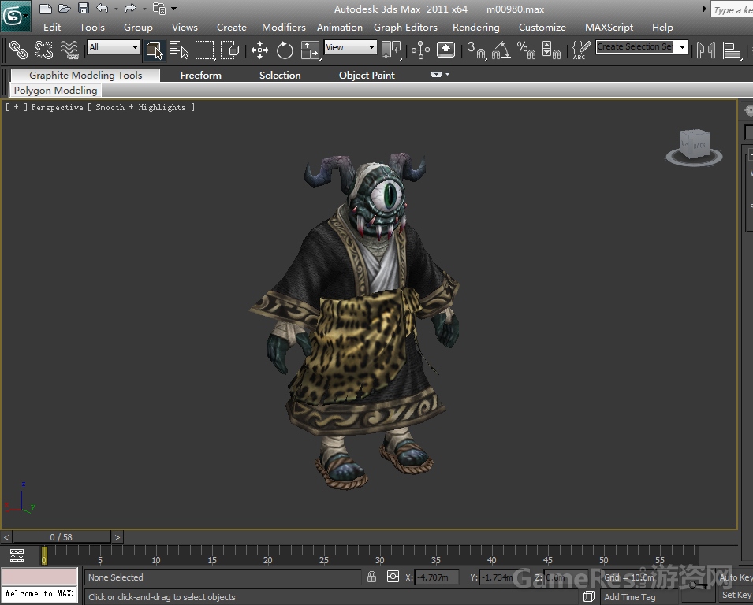Viewport: 753px width, 605px height.
Task: Open the reference coordinate View dropdown
Action: 350,47
